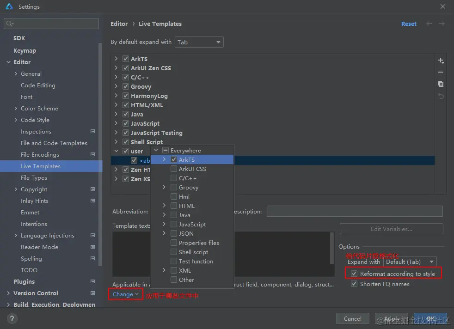Enable the JSON context checkbox

(x=174, y=233)
